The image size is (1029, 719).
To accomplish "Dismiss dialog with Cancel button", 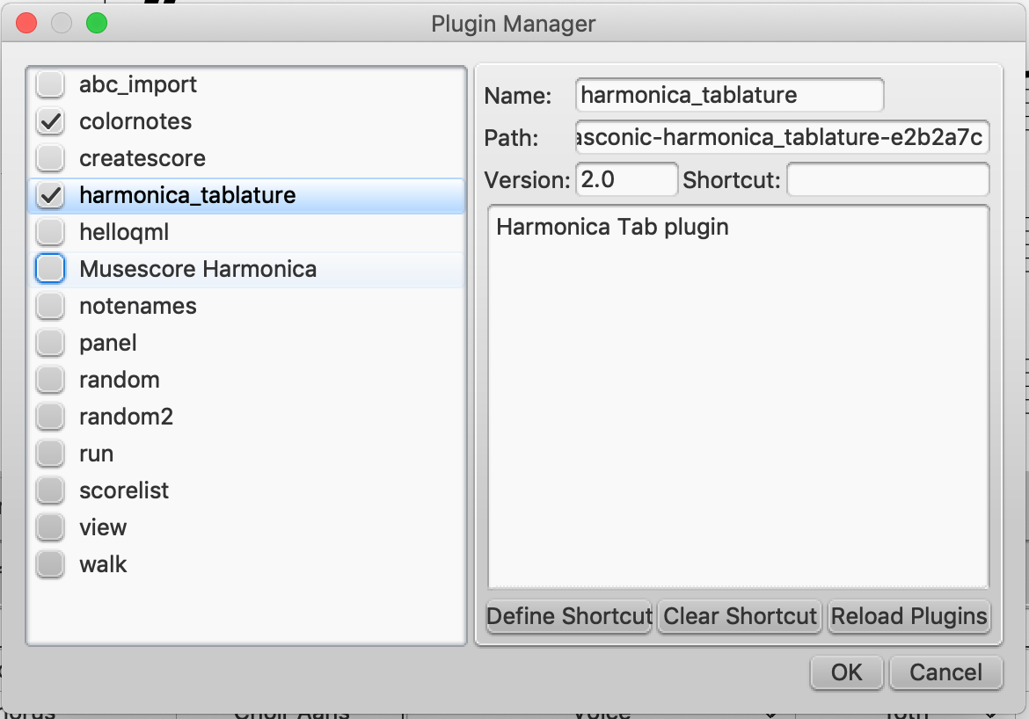I will click(945, 672).
